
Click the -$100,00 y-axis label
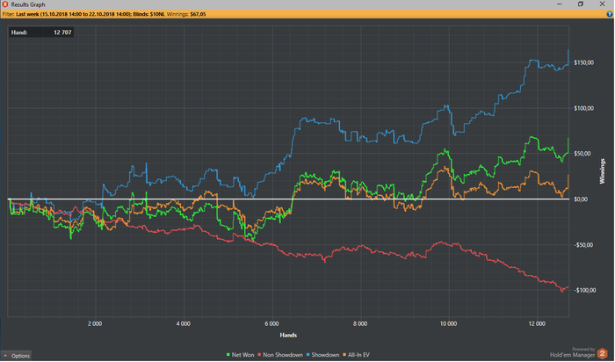point(585,291)
